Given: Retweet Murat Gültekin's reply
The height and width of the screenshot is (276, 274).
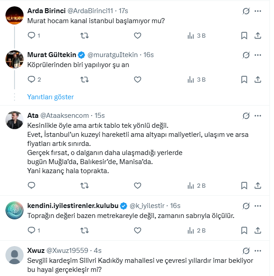Looking at the screenshot, I should coord(84,79).
